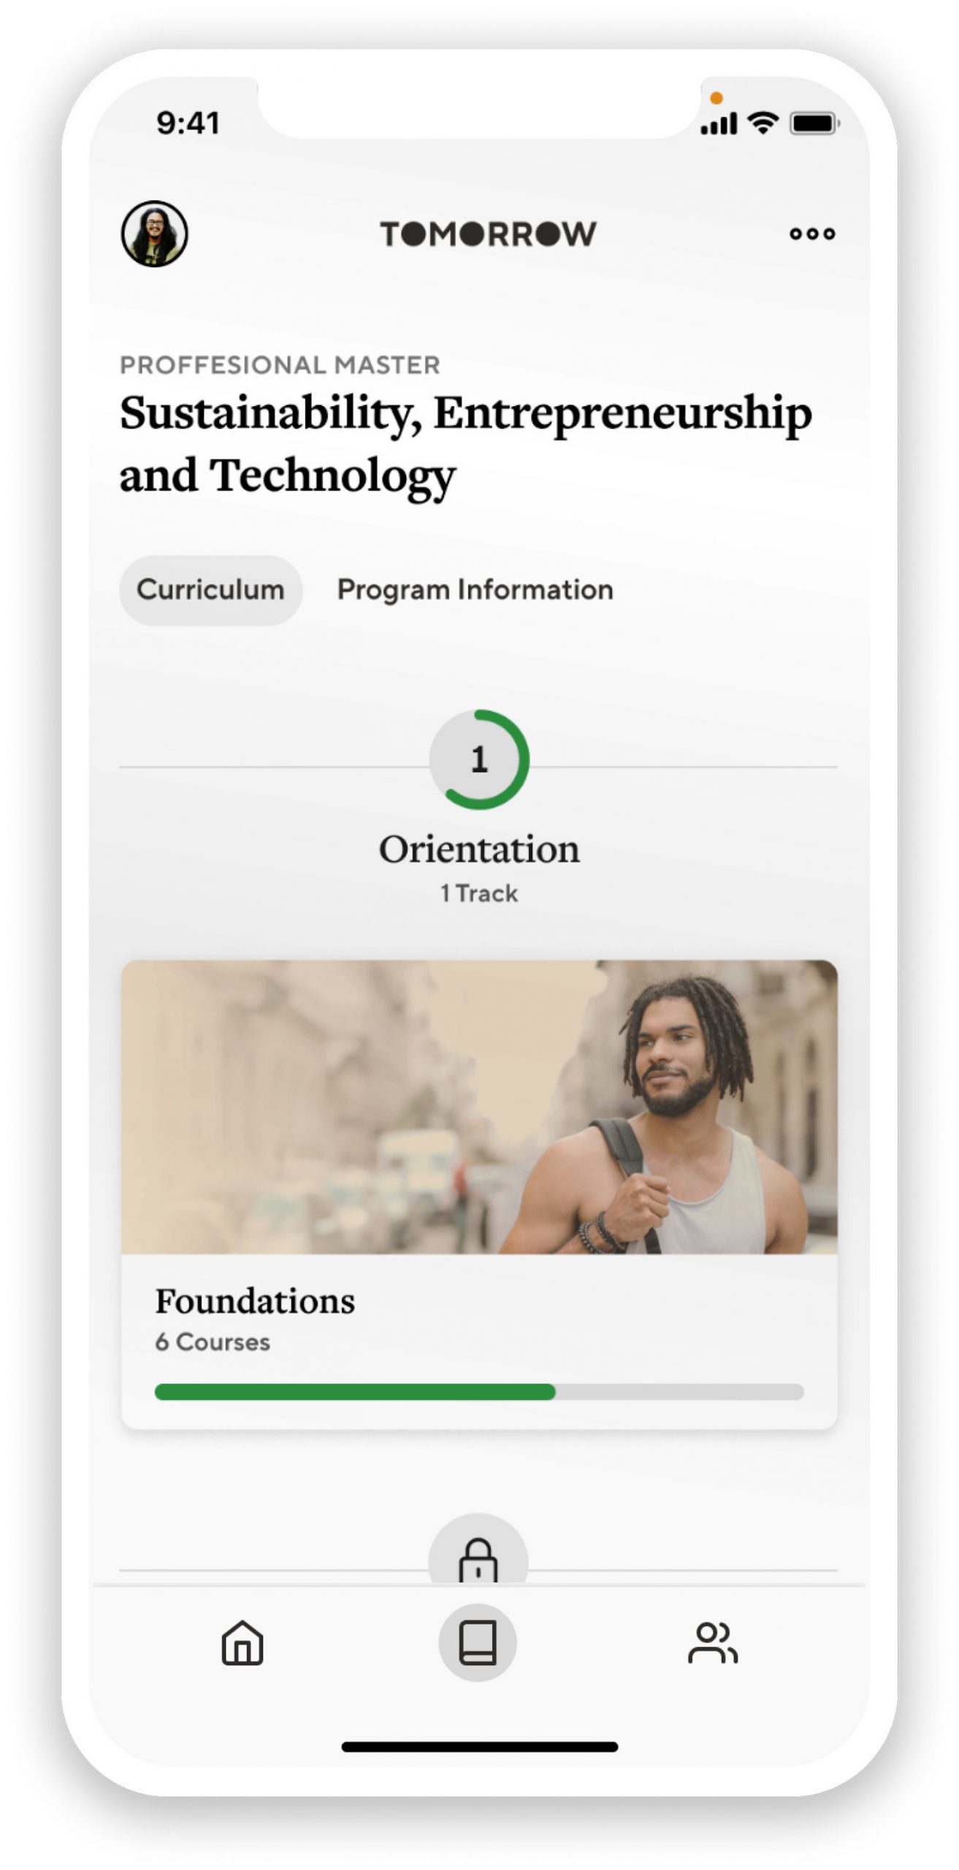This screenshot has height=1870, width=959.
Task: Select the book Courses icon in bottom navigation
Action: (478, 1642)
